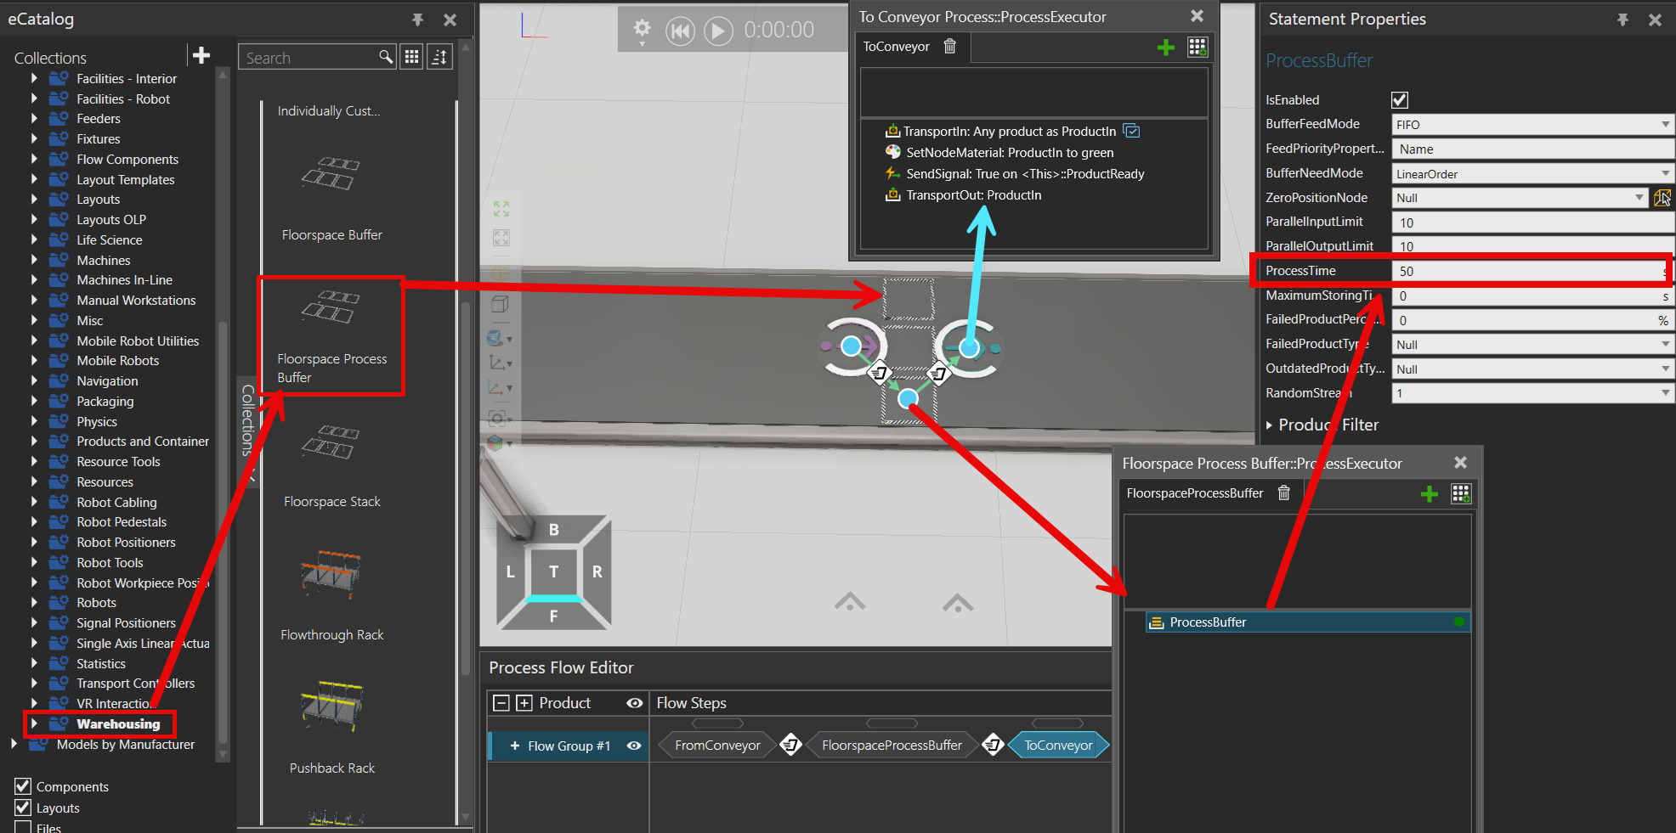This screenshot has height=833, width=1676.
Task: Switch eCatalog to grid view icon
Action: point(412,57)
